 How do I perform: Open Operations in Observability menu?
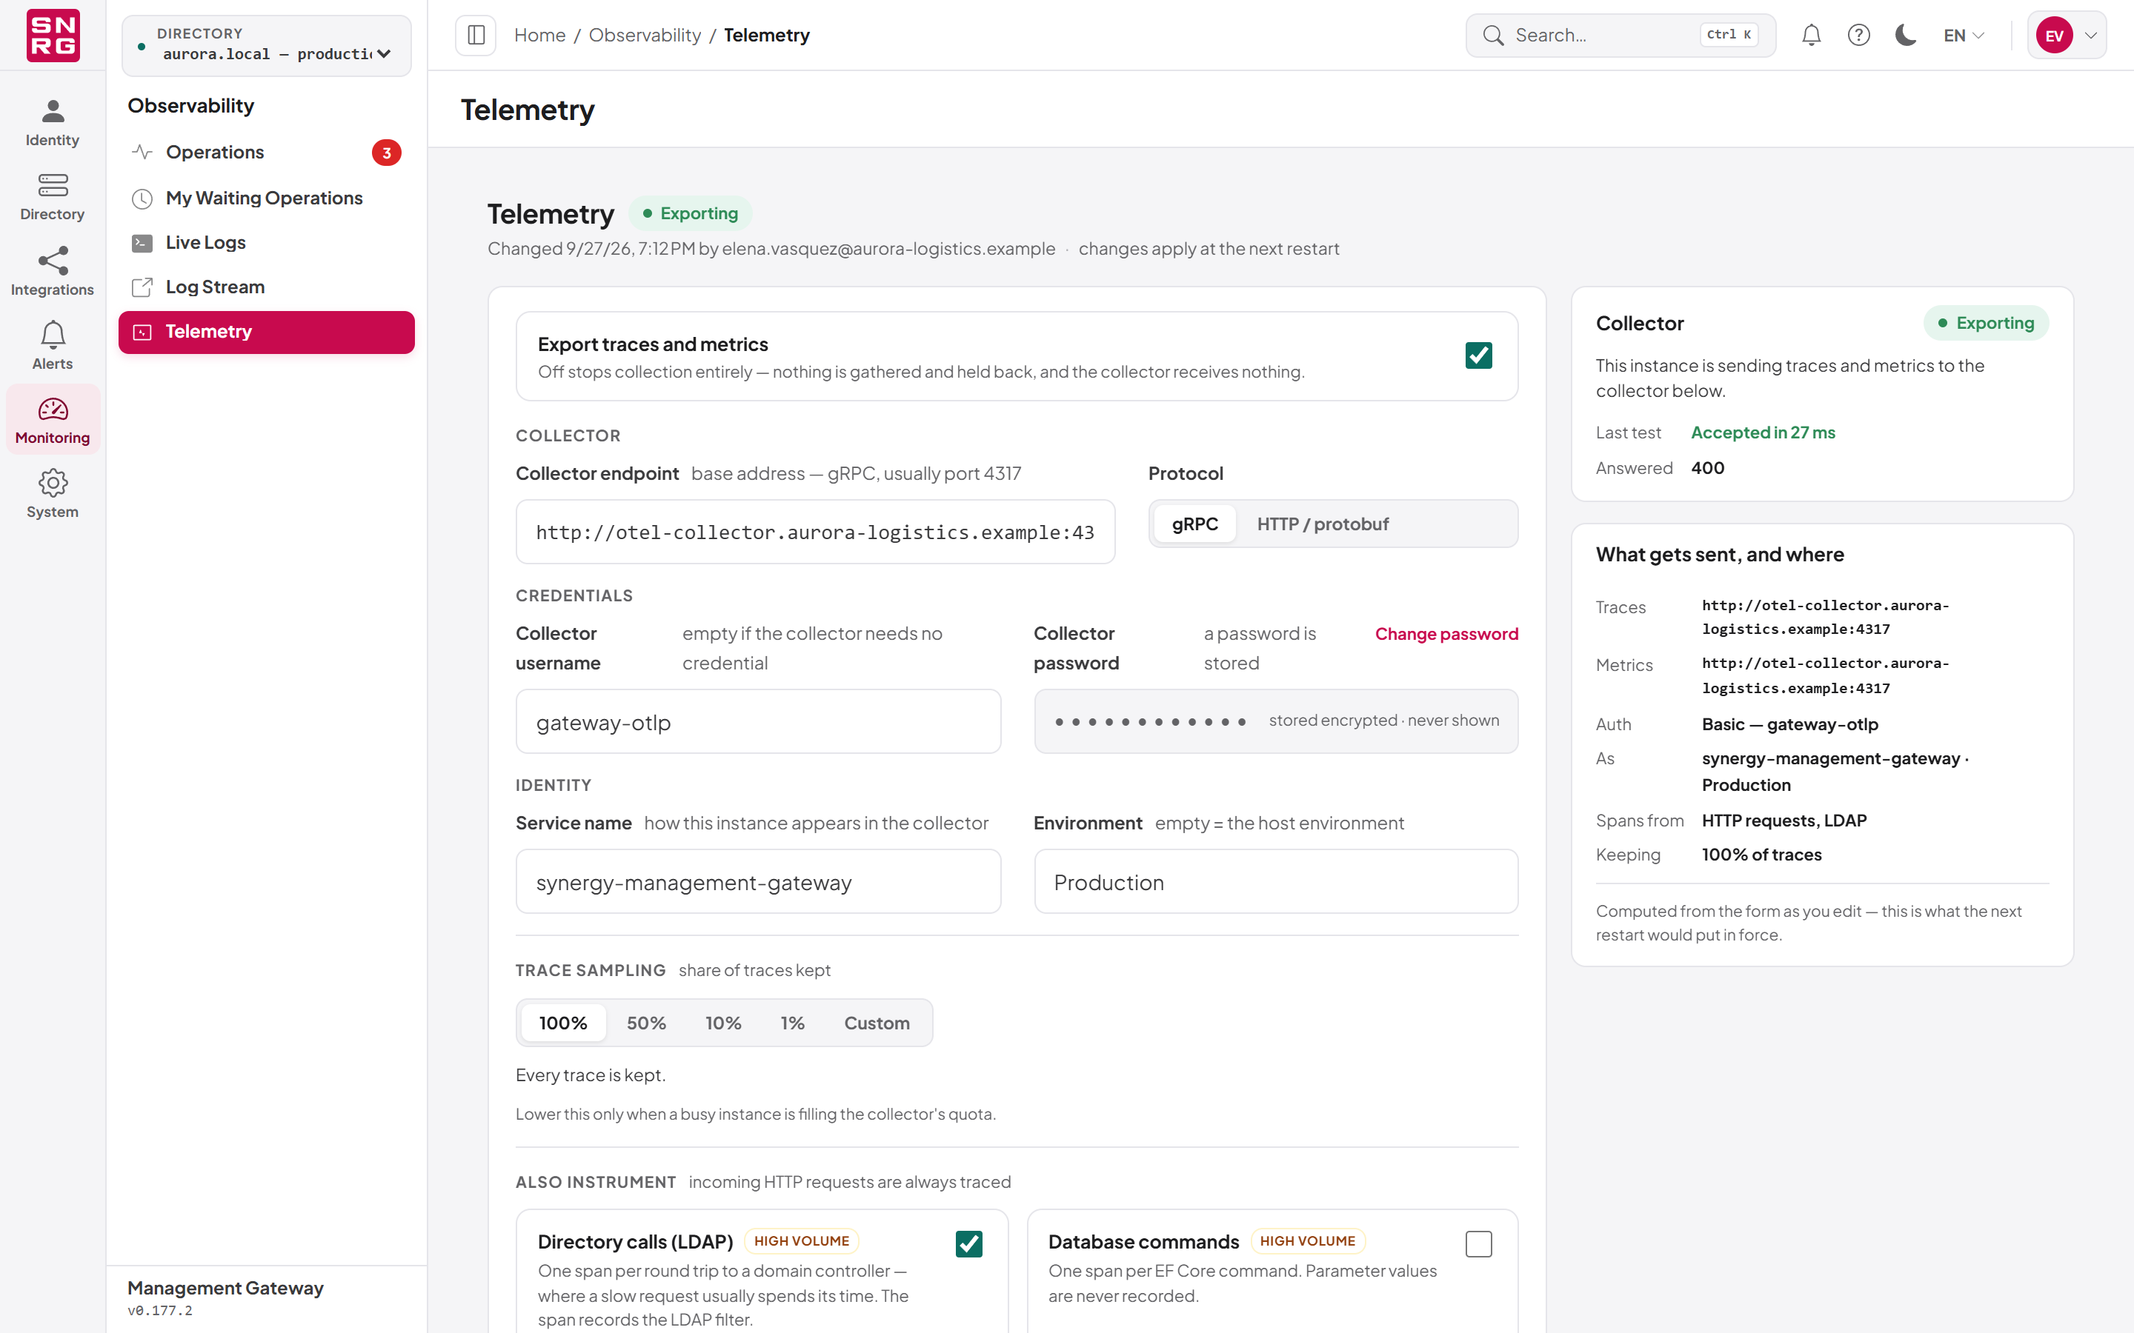266,153
